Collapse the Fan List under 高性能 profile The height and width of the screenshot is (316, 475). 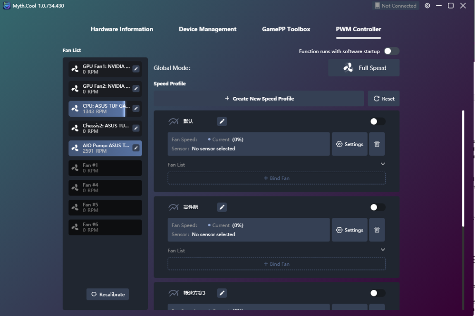[x=383, y=250]
